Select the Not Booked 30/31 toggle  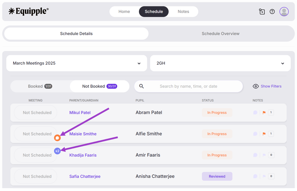[100, 86]
